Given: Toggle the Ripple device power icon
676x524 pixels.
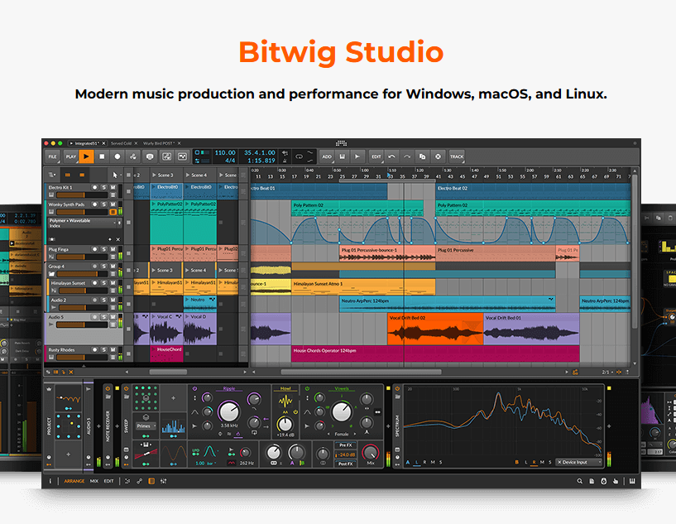Looking at the screenshot, I should coord(194,388).
